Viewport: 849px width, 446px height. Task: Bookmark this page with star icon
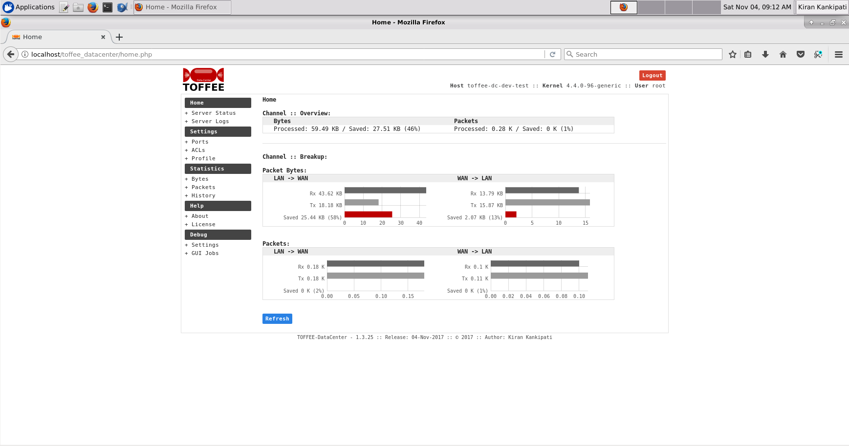coord(733,54)
